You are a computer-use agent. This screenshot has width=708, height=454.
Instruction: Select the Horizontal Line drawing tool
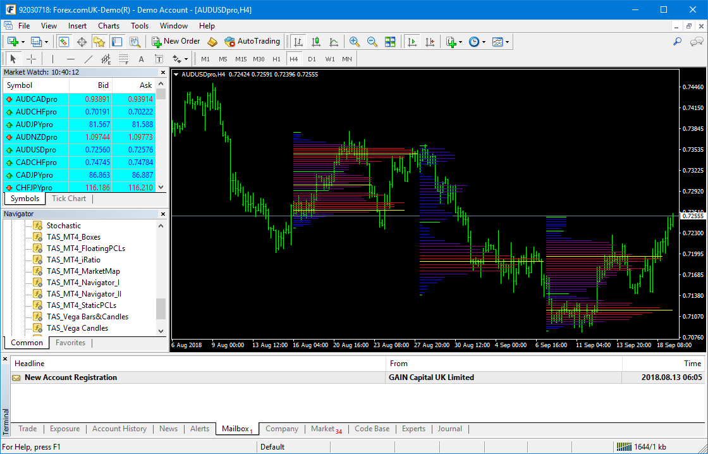70,59
